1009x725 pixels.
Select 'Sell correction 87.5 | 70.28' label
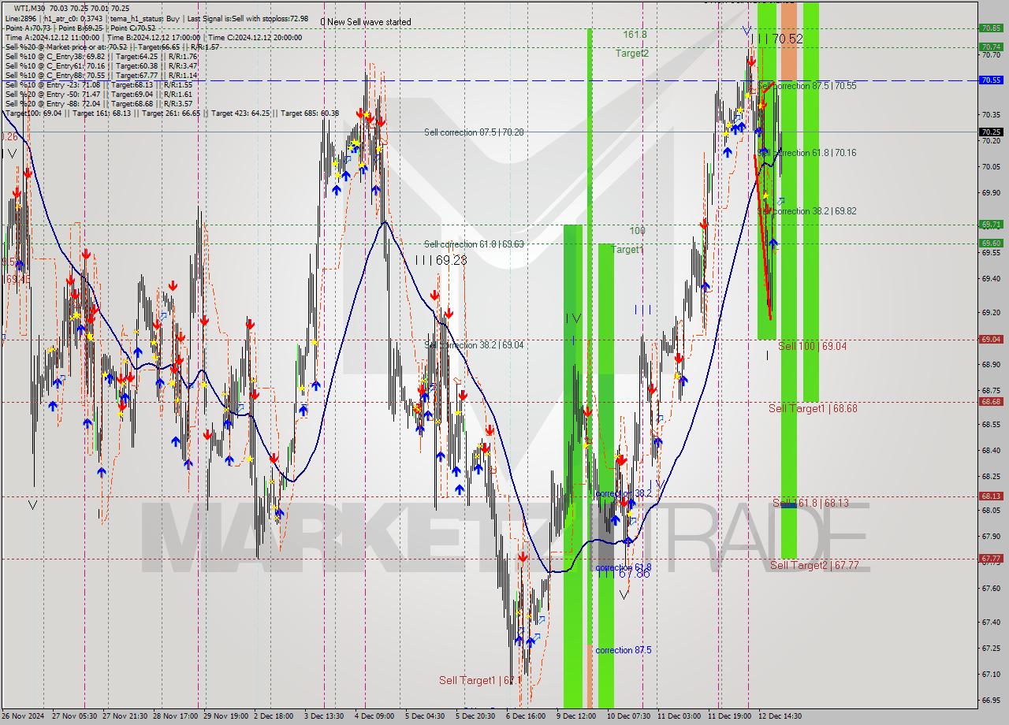click(x=474, y=132)
